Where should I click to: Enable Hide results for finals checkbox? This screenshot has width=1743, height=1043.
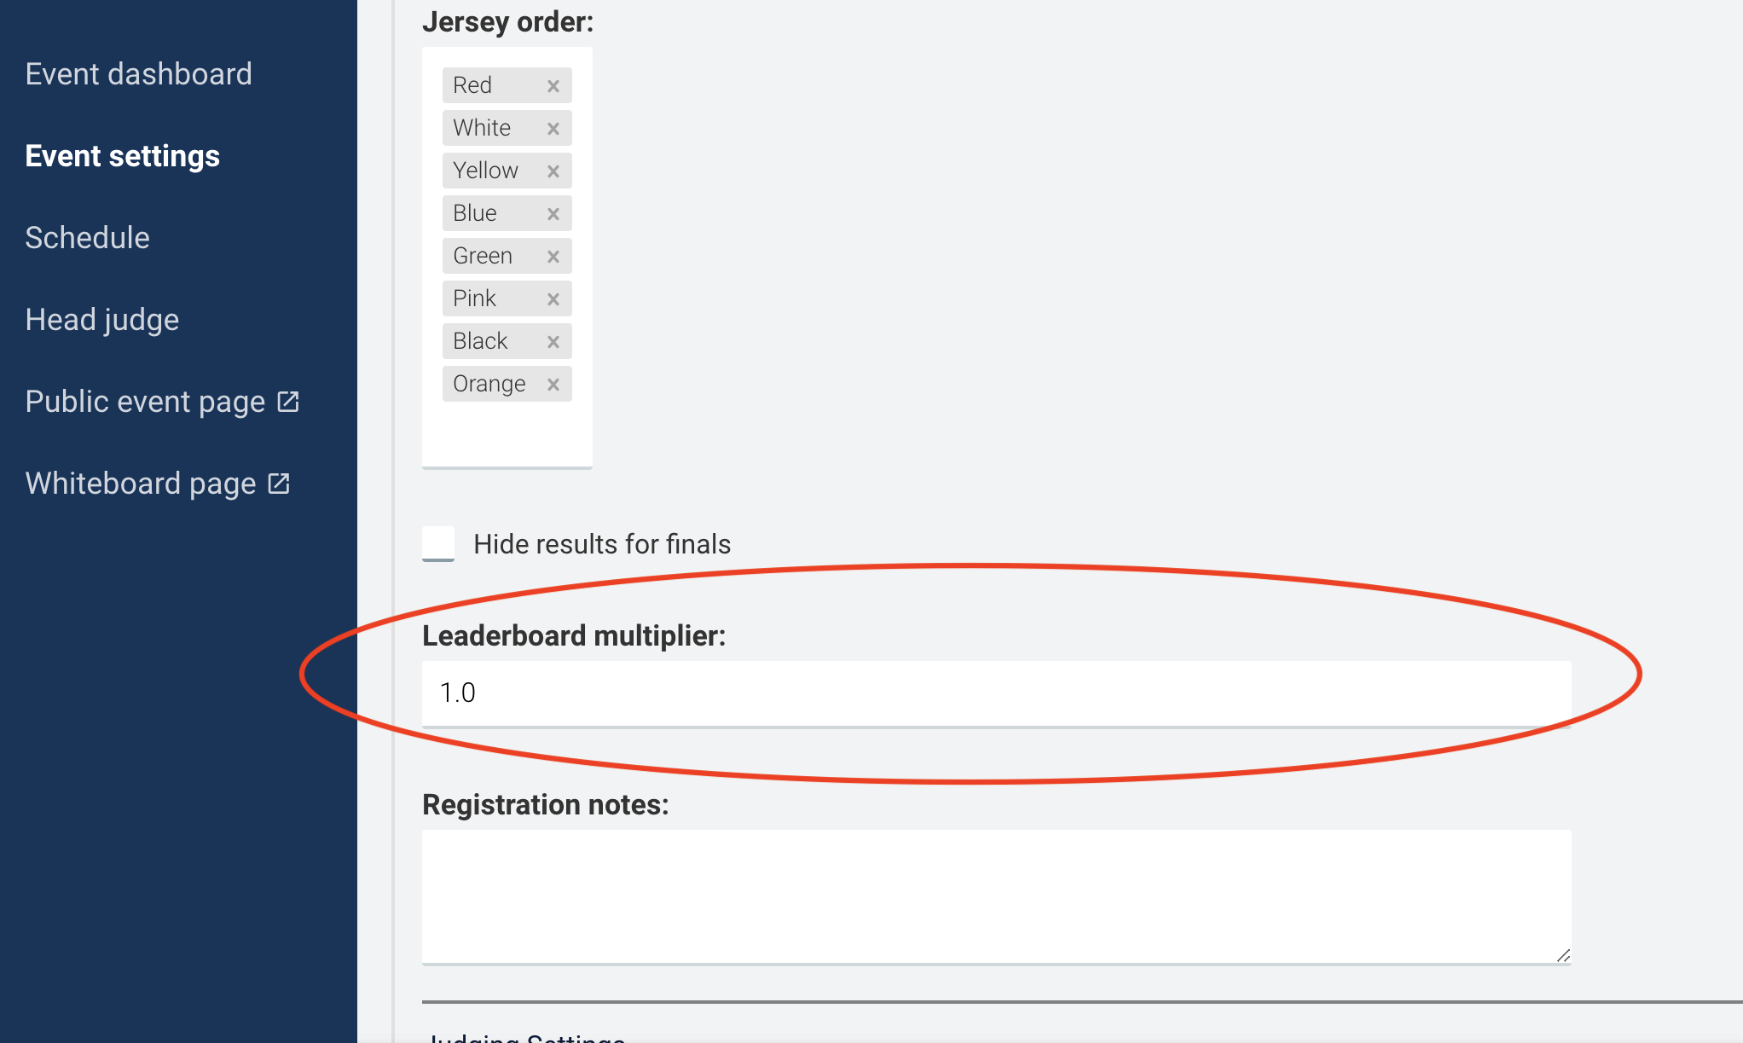click(x=438, y=544)
